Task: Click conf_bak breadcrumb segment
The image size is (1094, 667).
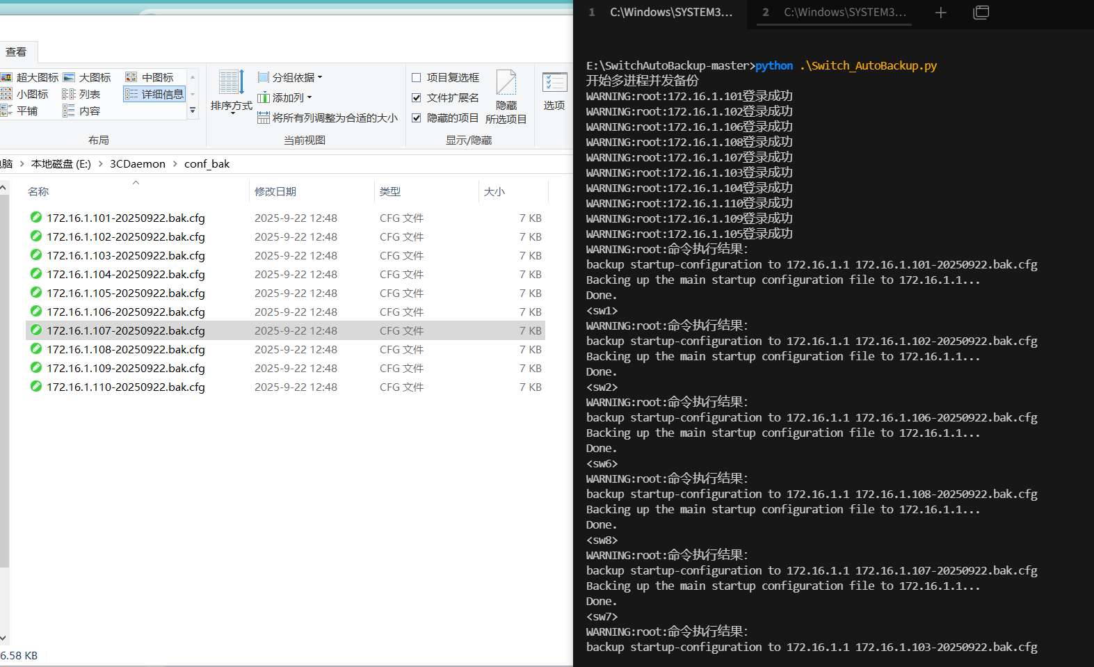Action: tap(207, 163)
